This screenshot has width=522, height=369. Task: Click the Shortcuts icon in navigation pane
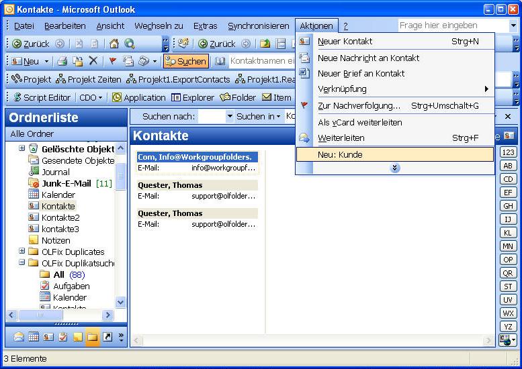click(x=107, y=337)
